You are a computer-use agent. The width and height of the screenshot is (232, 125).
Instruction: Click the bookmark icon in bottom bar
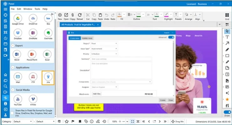tap(80, 122)
